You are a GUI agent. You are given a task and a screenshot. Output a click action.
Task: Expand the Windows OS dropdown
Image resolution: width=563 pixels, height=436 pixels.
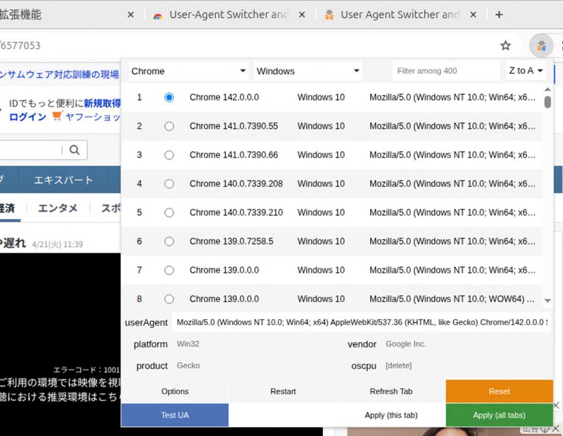[x=308, y=71]
